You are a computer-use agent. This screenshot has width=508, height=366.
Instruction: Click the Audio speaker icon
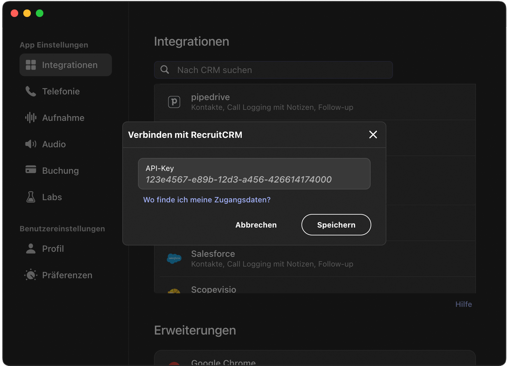tap(31, 144)
